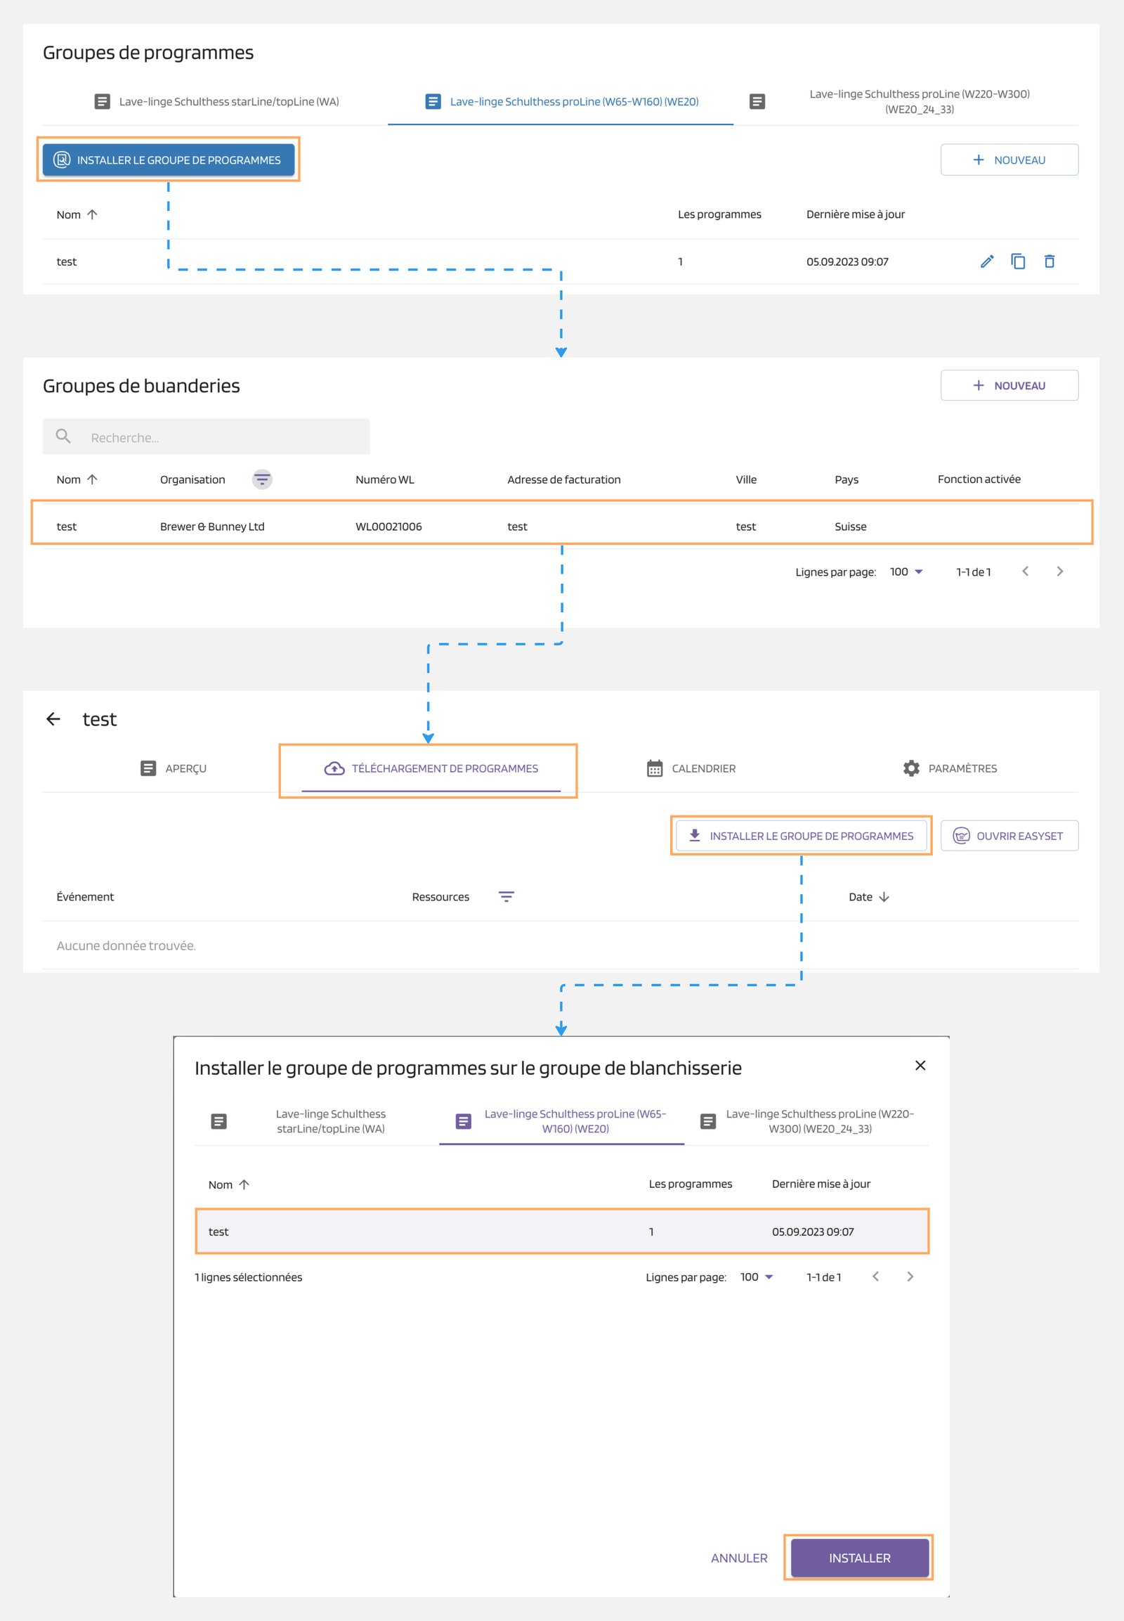Viewport: 1124px width, 1621px height.
Task: Click Annuler in the dialog
Action: (739, 1558)
